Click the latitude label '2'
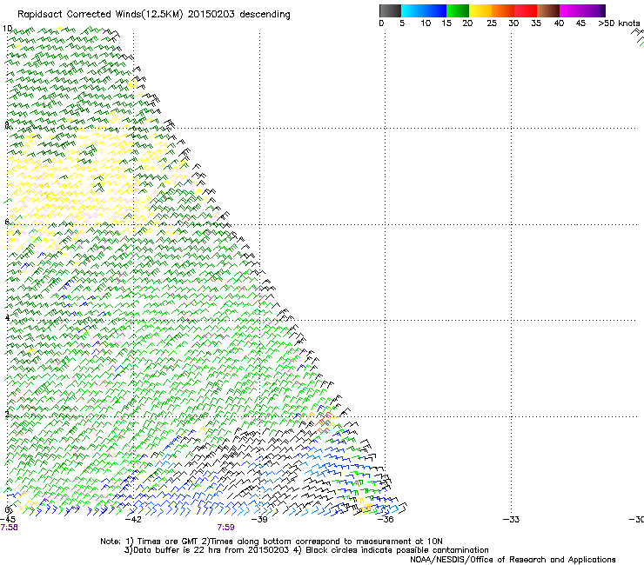 point(7,414)
